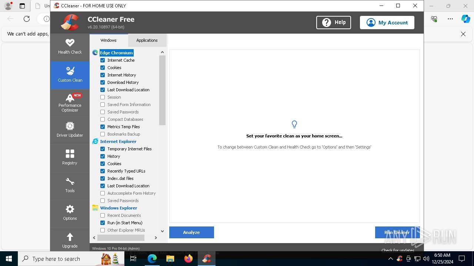
Task: Check Recent Documents under Windows Explorer
Action: click(103, 215)
